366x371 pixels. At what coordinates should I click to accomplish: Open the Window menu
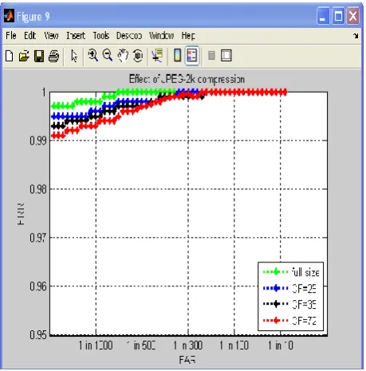pyautogui.click(x=162, y=35)
